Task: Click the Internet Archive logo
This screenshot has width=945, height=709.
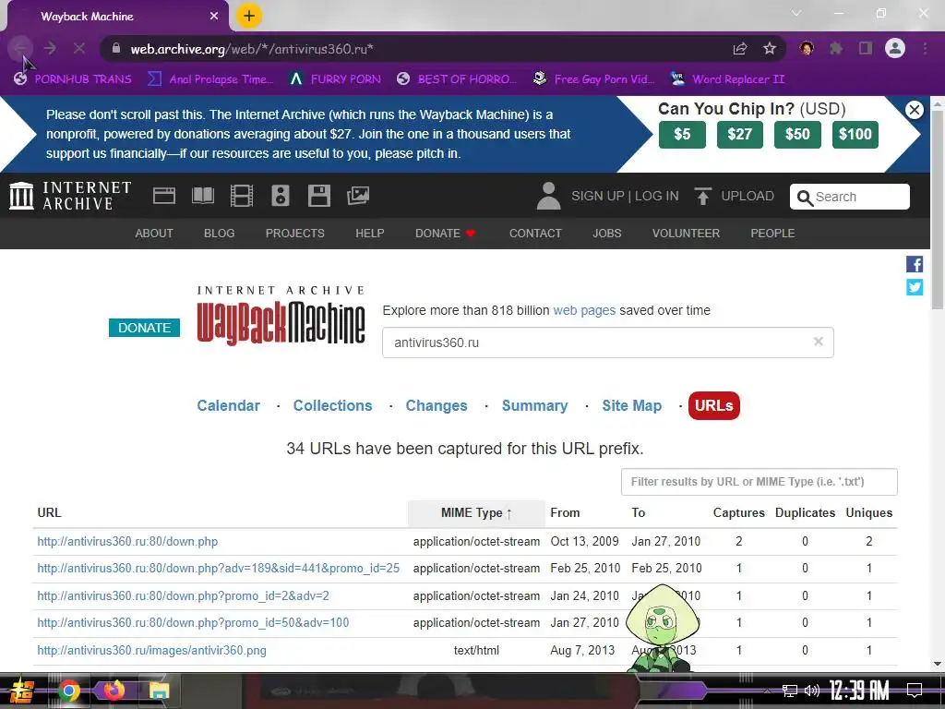Action: (70, 196)
